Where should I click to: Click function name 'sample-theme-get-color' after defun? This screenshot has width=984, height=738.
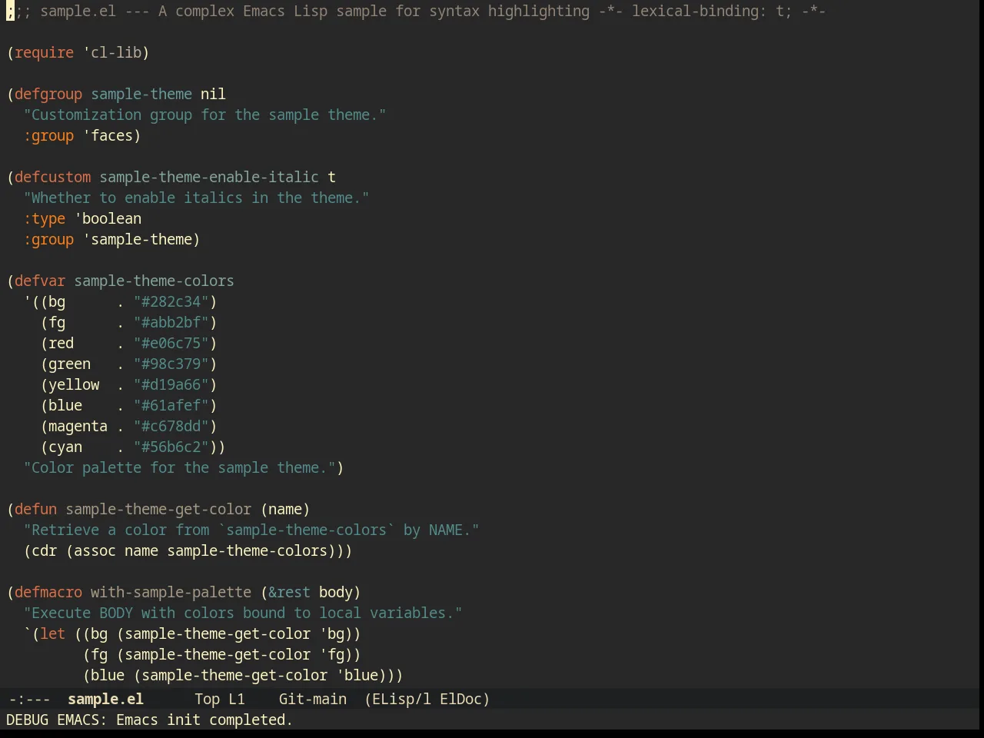158,509
